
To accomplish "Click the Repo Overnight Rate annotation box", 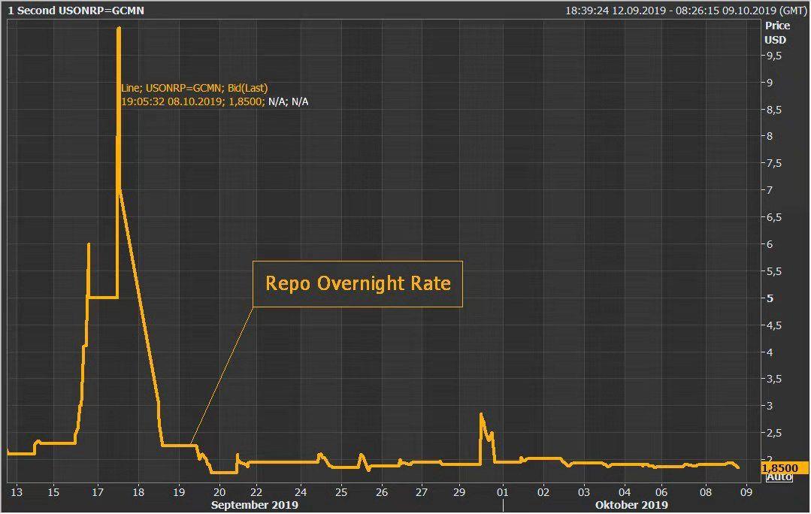I will [x=357, y=284].
